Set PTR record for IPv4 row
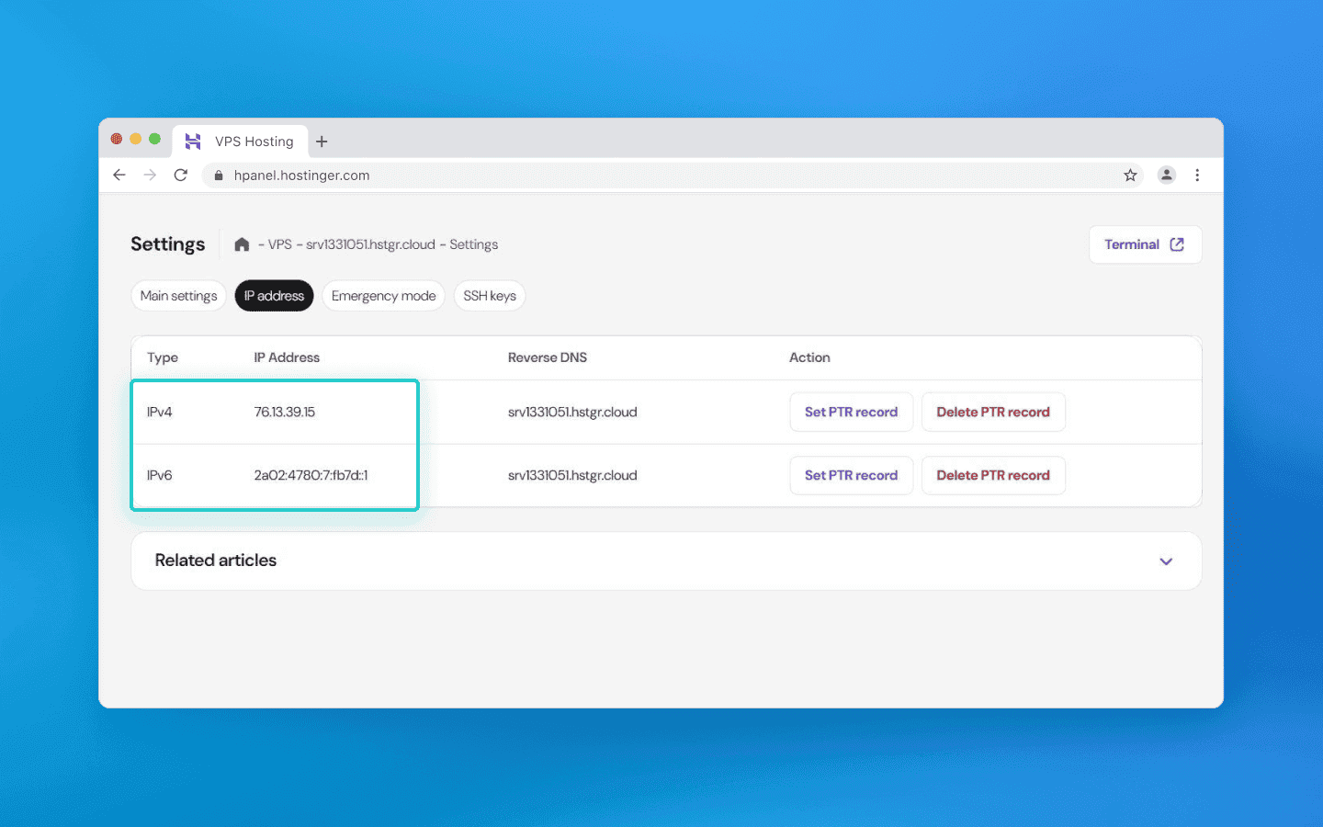The image size is (1323, 827). tap(852, 412)
